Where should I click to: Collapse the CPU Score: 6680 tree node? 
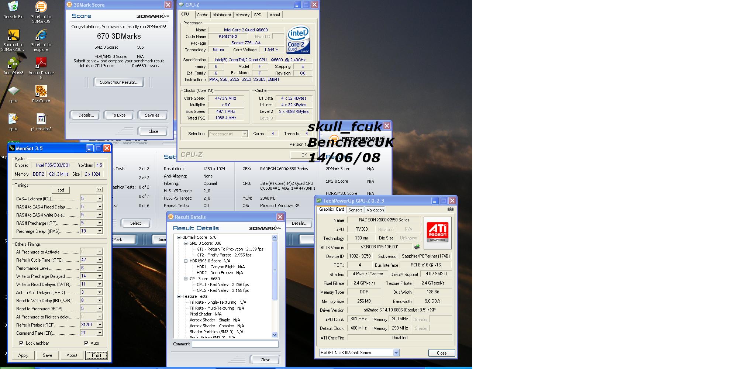186,279
